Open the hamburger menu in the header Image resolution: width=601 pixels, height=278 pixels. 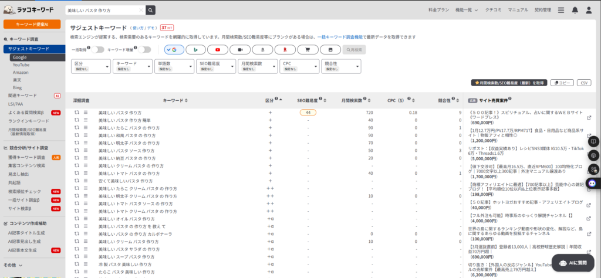561,10
